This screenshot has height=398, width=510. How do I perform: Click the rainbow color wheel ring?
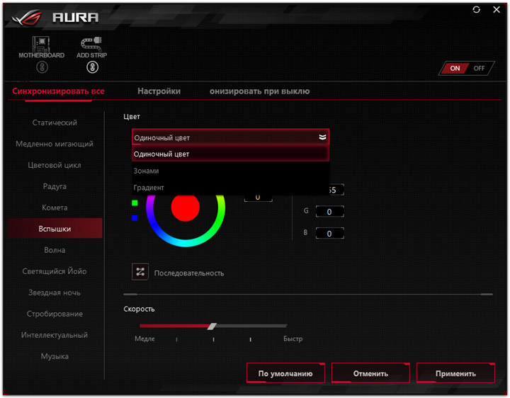(x=186, y=243)
